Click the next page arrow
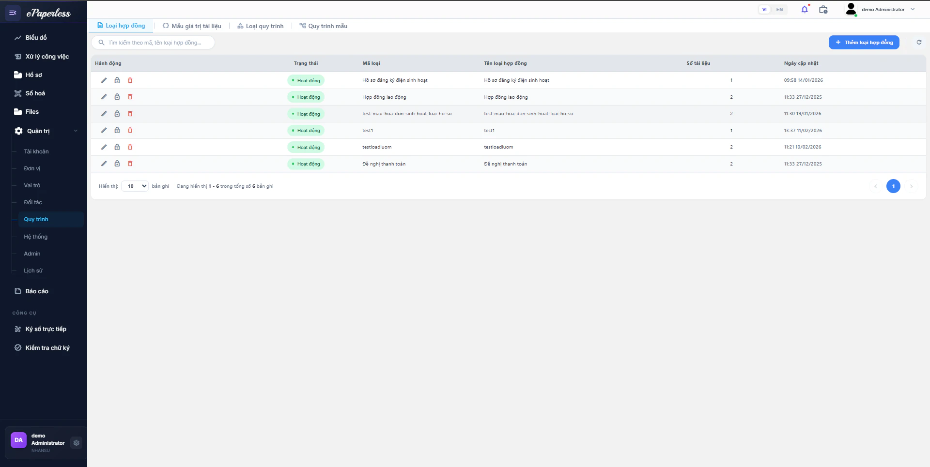Screen dimensions: 930x467 point(911,186)
